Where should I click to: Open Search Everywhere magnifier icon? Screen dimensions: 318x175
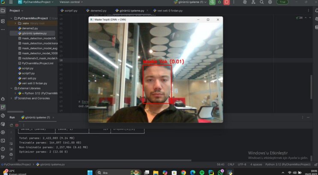[261, 2]
